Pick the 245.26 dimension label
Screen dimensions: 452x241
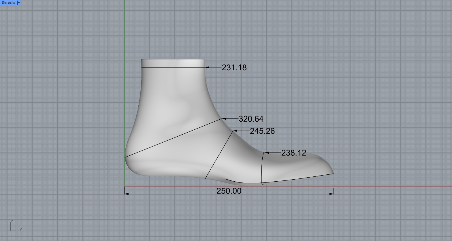tap(262, 131)
